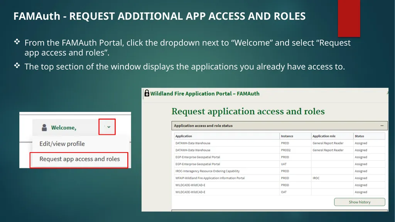
Task: Click Assigned status in the WFAIP row
Action: tap(361, 178)
